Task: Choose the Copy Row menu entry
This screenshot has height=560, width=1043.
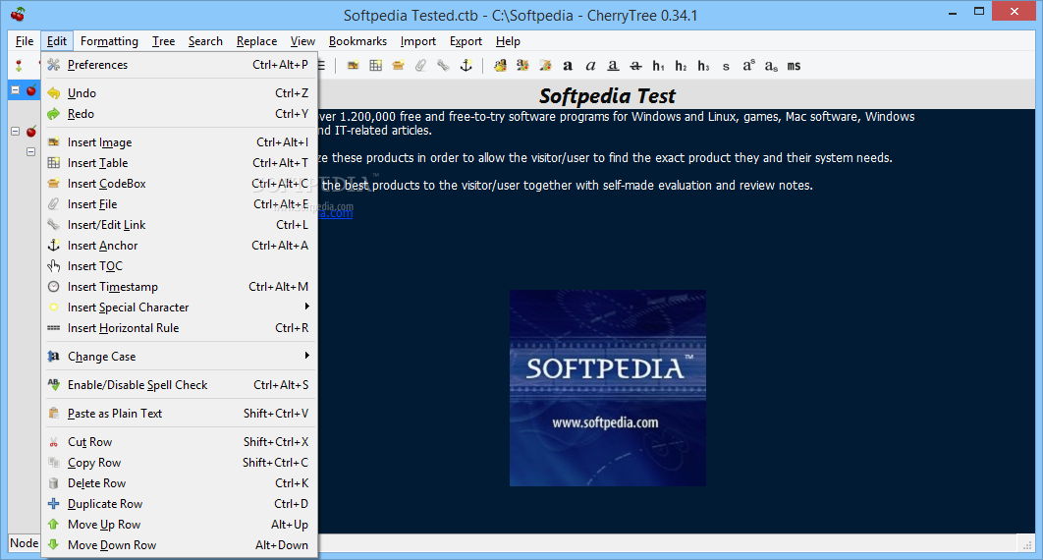Action: [x=180, y=463]
